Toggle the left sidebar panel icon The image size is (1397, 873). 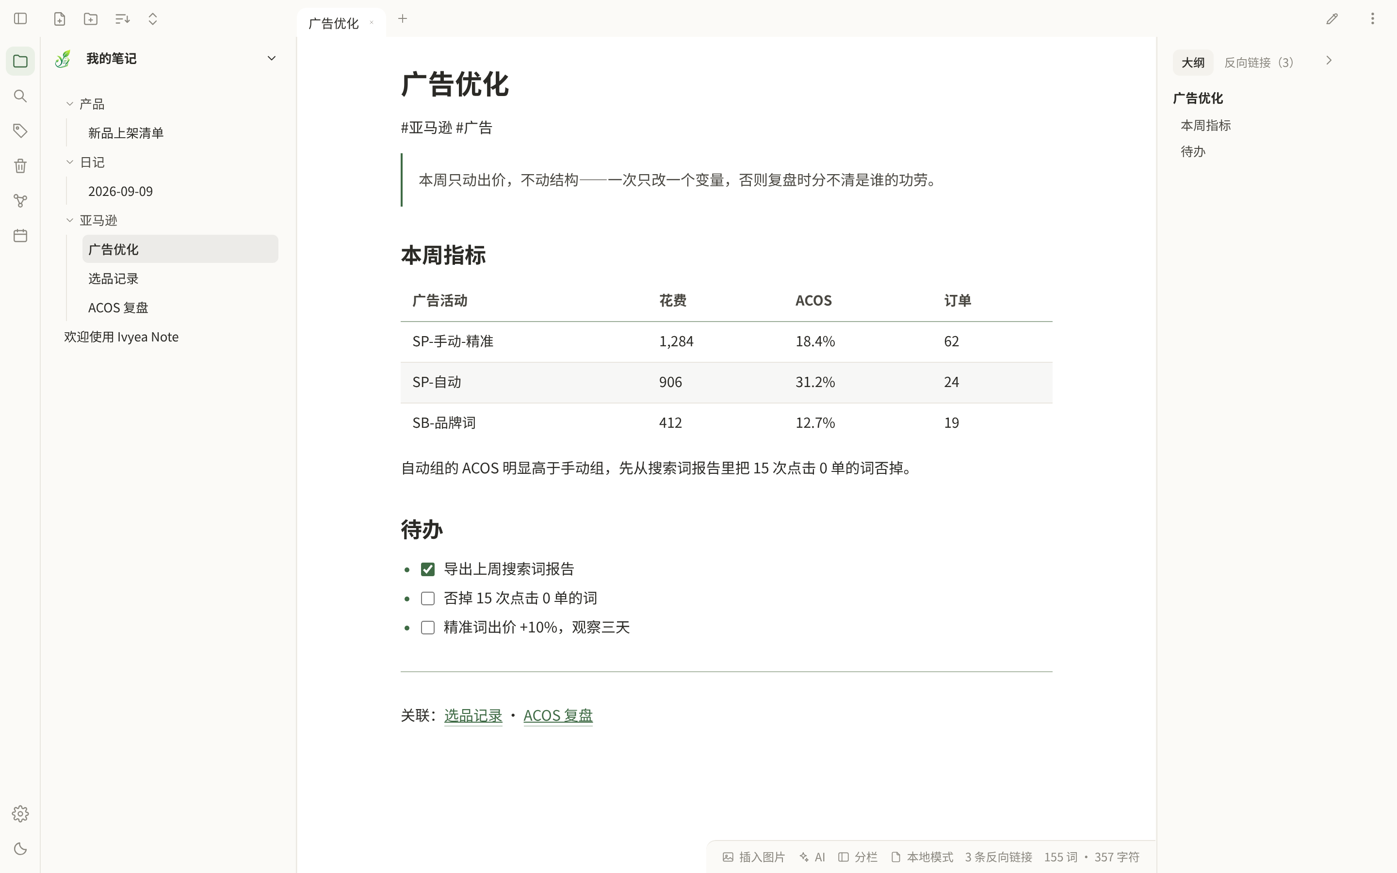click(x=20, y=18)
